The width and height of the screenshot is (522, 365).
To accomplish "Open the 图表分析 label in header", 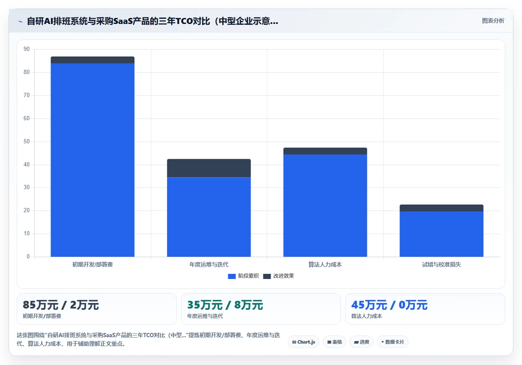I will tap(493, 21).
